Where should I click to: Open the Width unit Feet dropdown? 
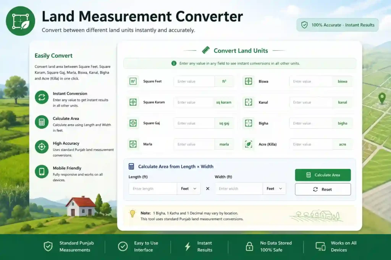pos(274,189)
